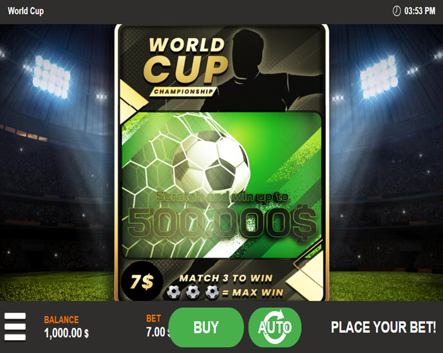Click the 7$ ticket price badge
The height and width of the screenshot is (353, 443).
[142, 281]
